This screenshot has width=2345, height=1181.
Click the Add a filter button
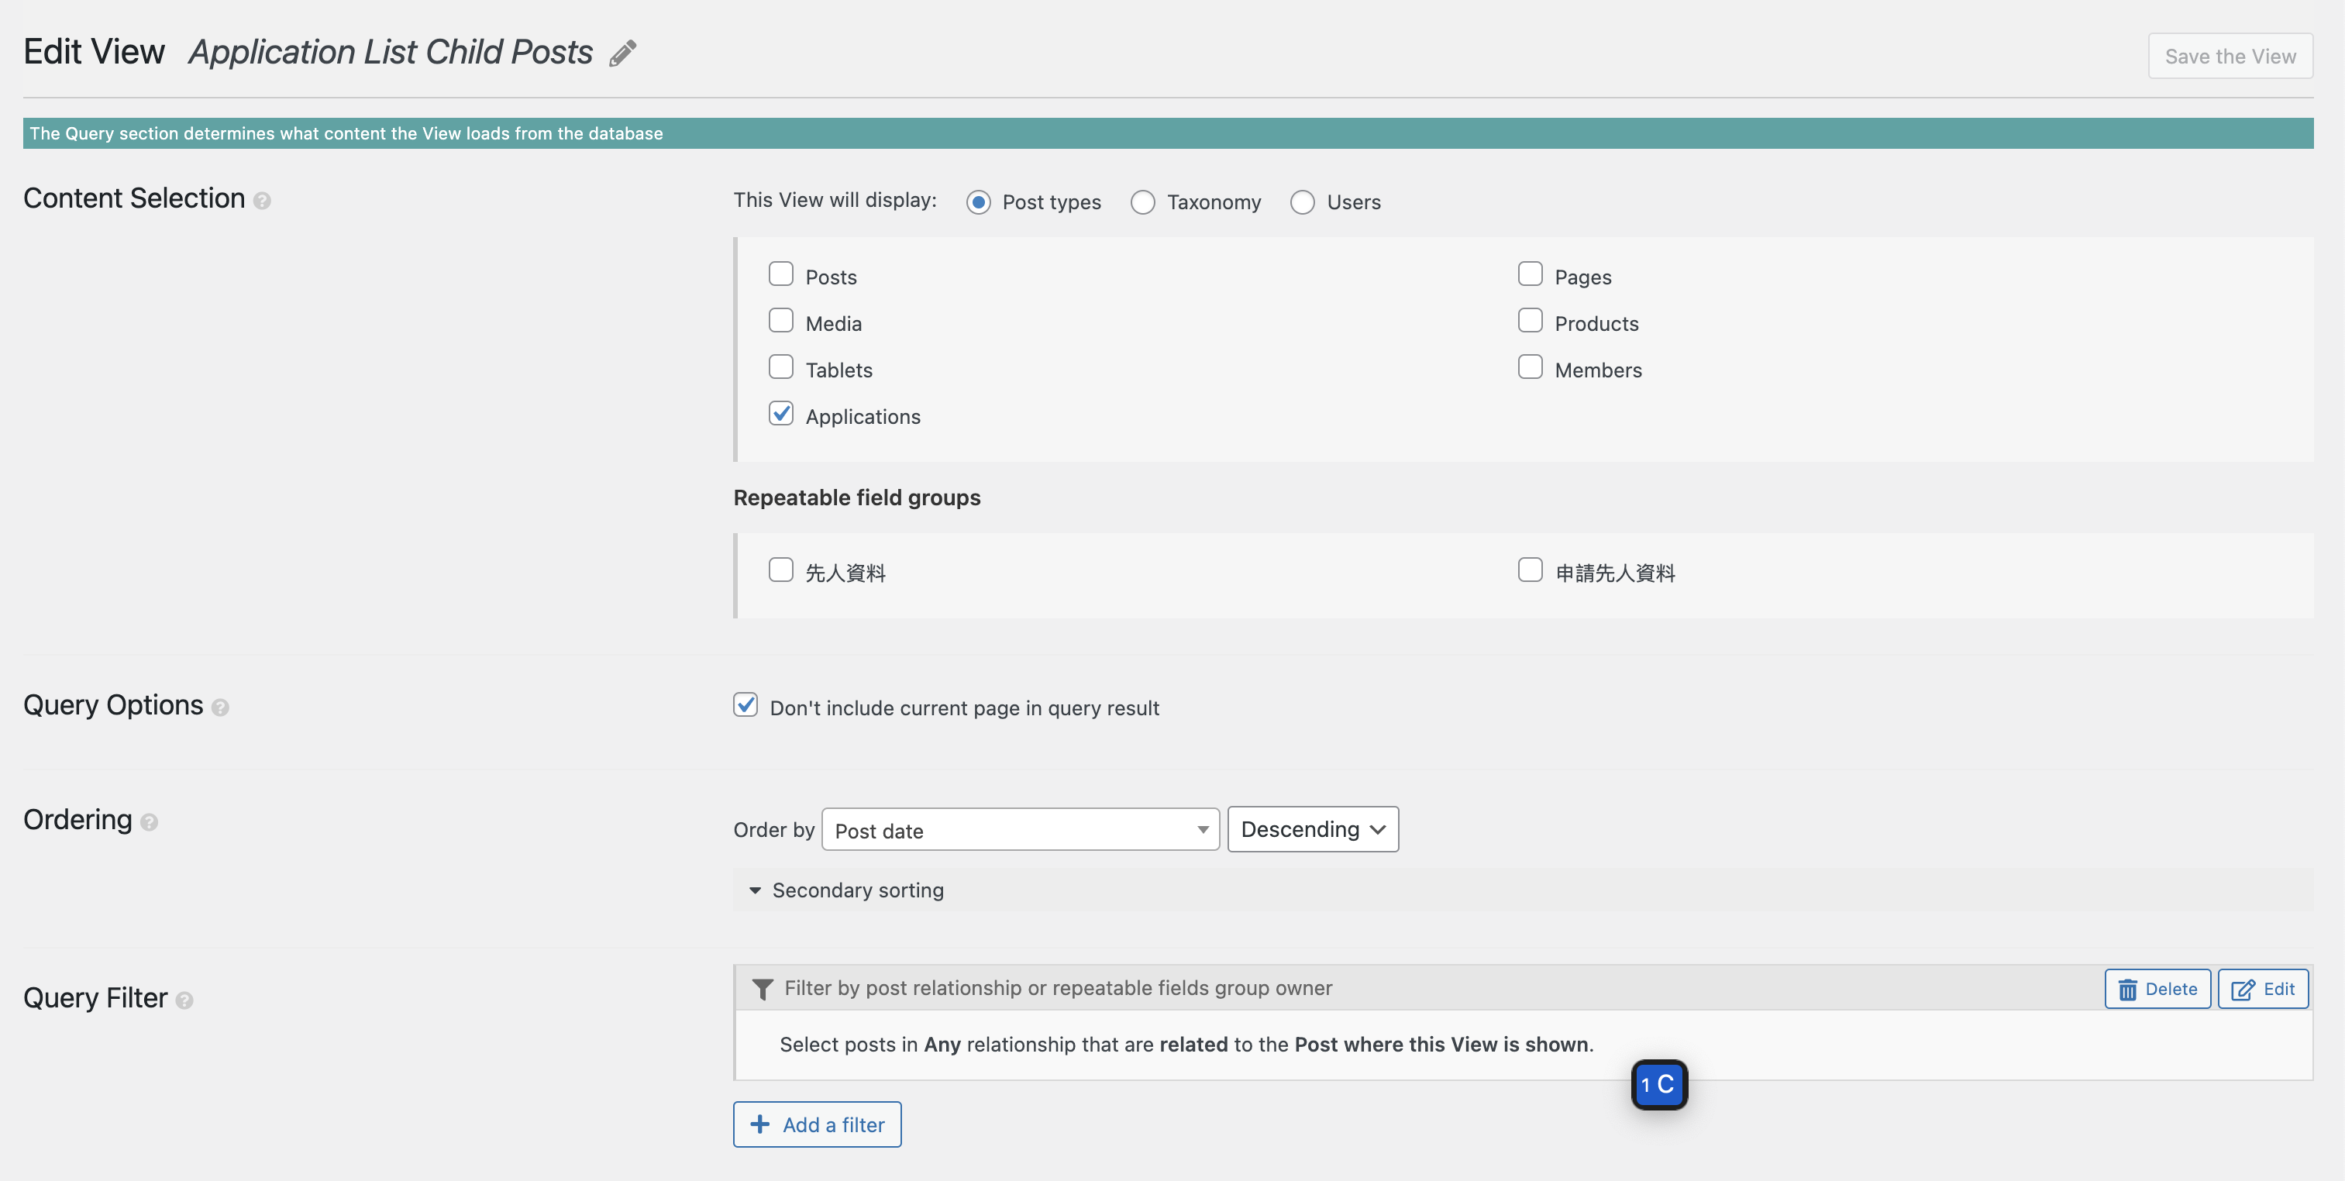click(x=818, y=1124)
